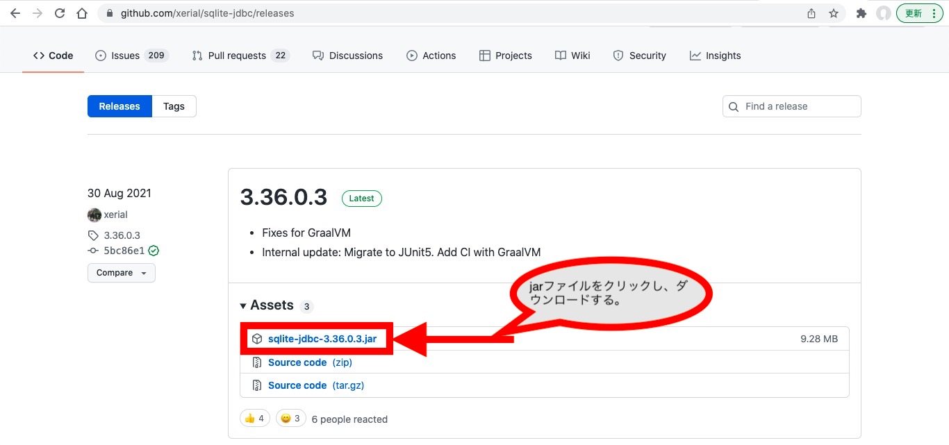The image size is (949, 445).
Task: Add thumbs up reaction
Action: (x=254, y=419)
